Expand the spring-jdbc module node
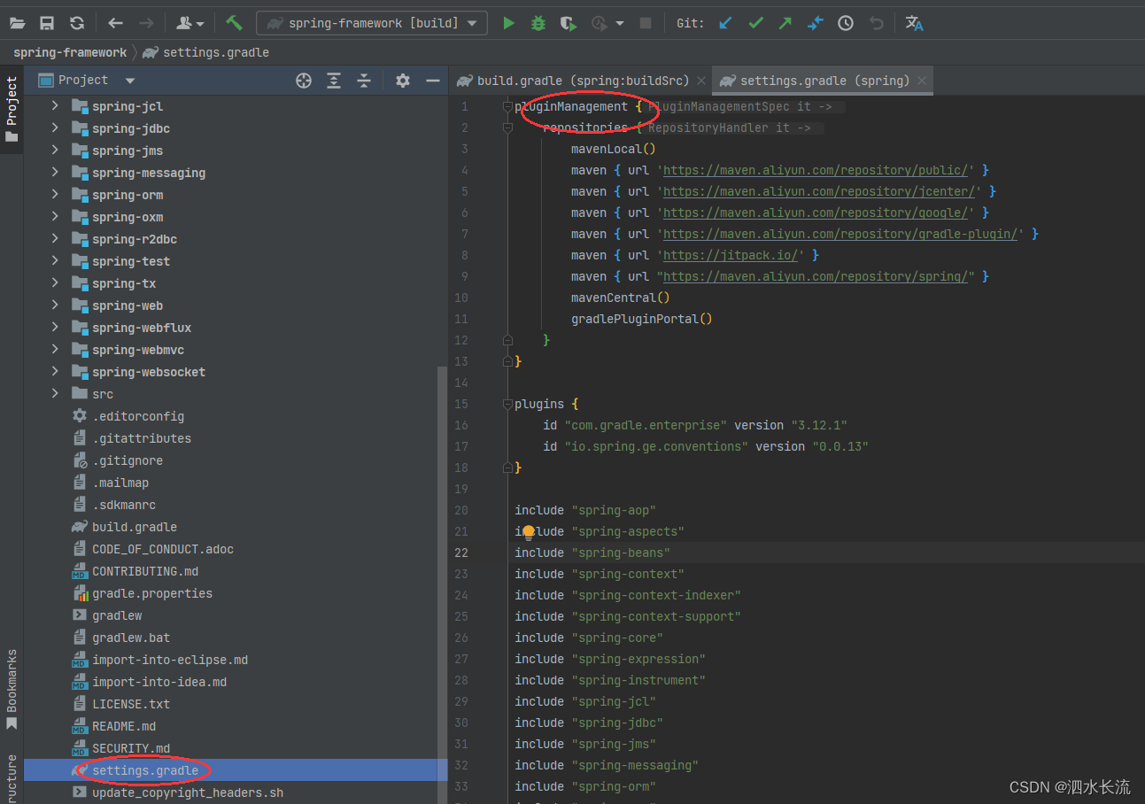The height and width of the screenshot is (804, 1145). 55,128
